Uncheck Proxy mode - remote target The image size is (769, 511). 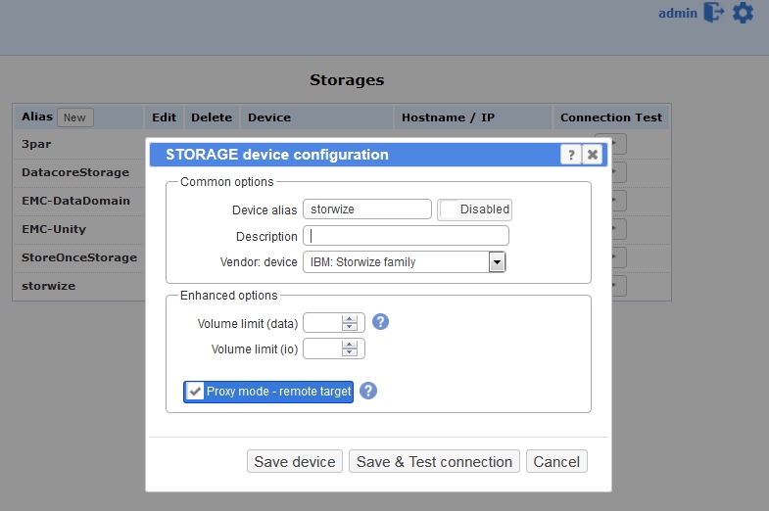(x=196, y=392)
